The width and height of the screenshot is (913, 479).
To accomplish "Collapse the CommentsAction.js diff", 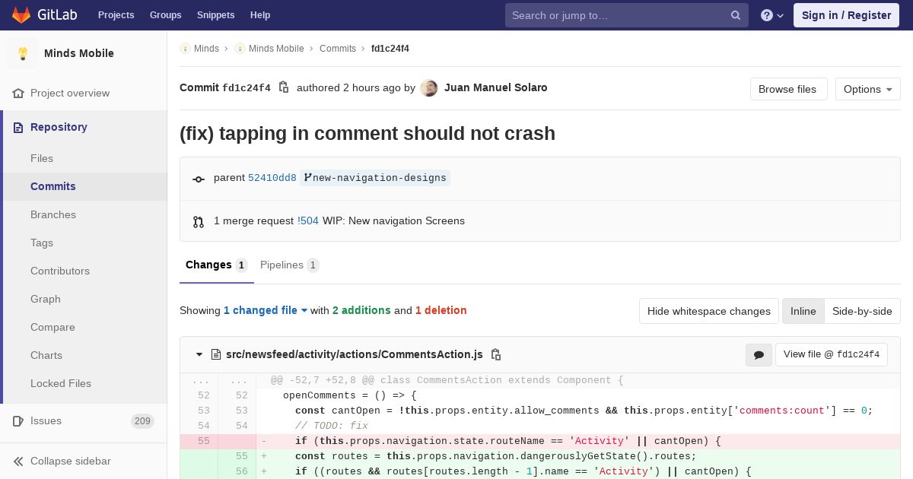I will click(x=199, y=354).
